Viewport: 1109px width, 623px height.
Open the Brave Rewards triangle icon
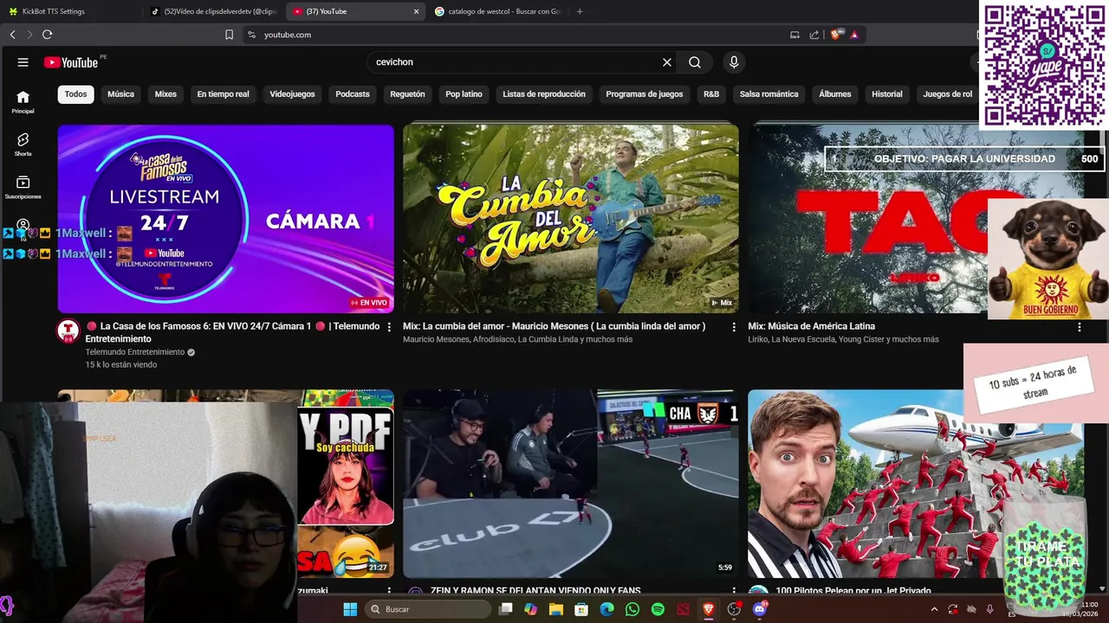click(854, 35)
